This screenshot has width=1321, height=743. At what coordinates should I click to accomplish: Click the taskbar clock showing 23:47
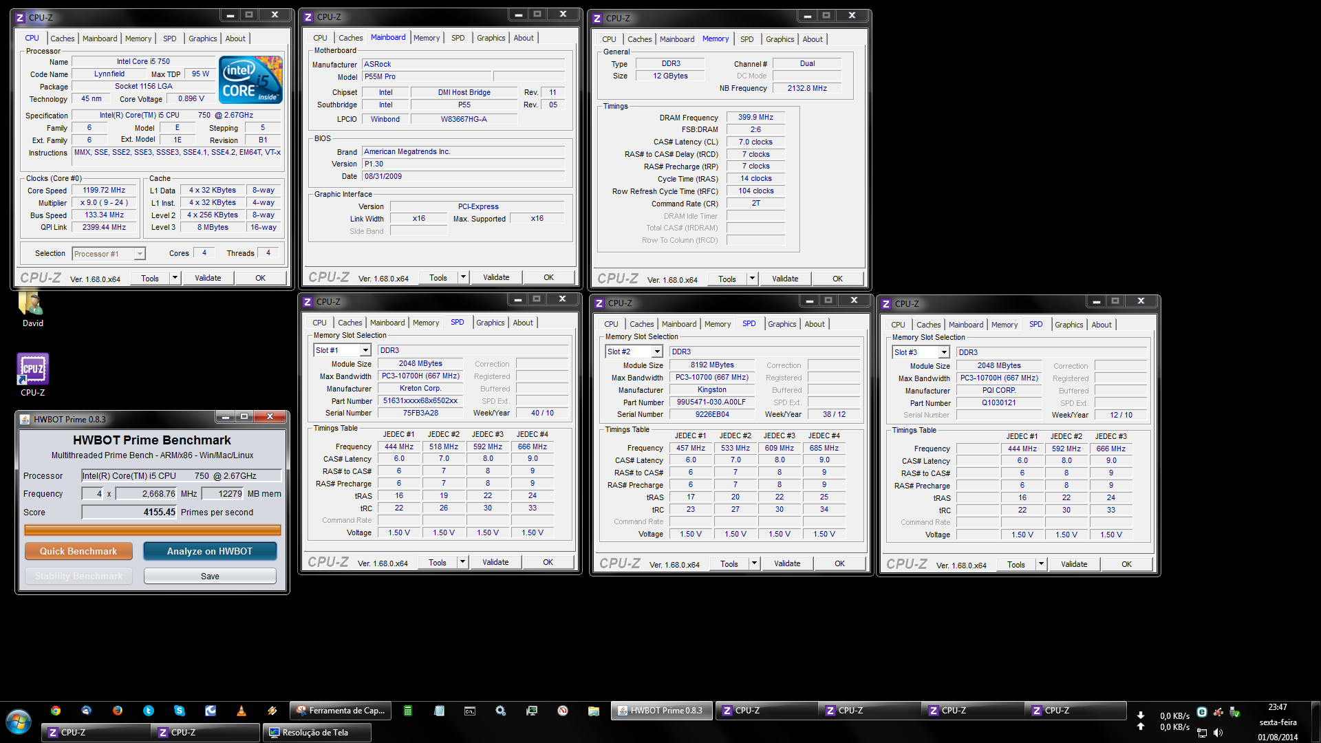click(1278, 707)
